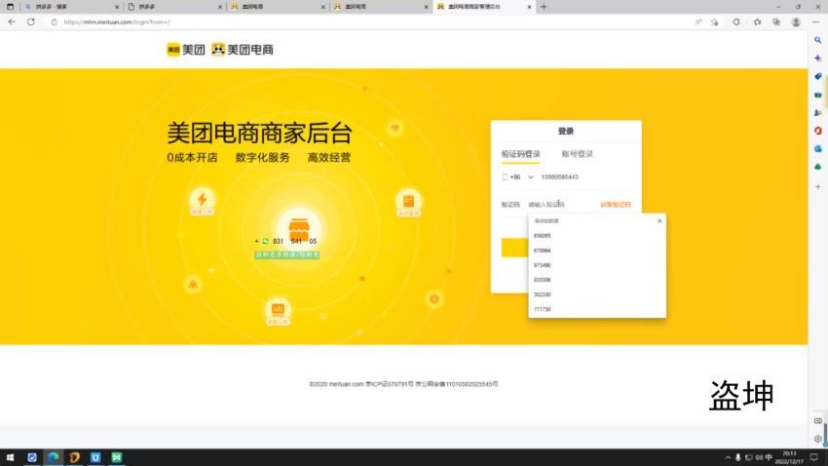Click the Meituan e-commerce logo
Image resolution: width=828 pixels, height=466 pixels.
[243, 50]
